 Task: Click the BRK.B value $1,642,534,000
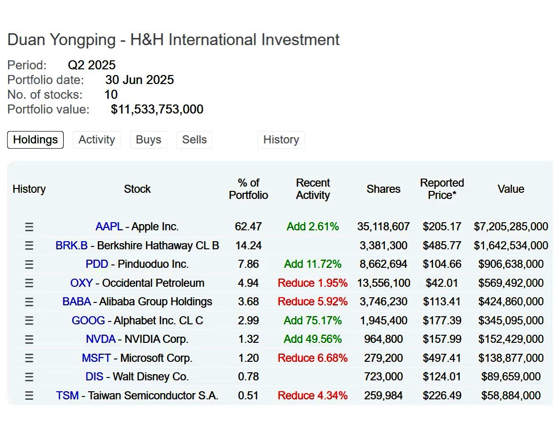pos(511,245)
